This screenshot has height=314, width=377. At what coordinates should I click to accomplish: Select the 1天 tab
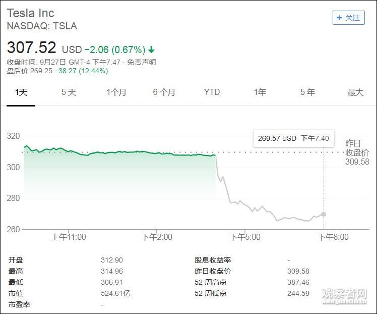(21, 92)
